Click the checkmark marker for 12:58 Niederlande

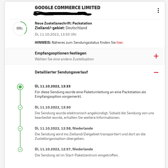pyautogui.click(x=20, y=129)
